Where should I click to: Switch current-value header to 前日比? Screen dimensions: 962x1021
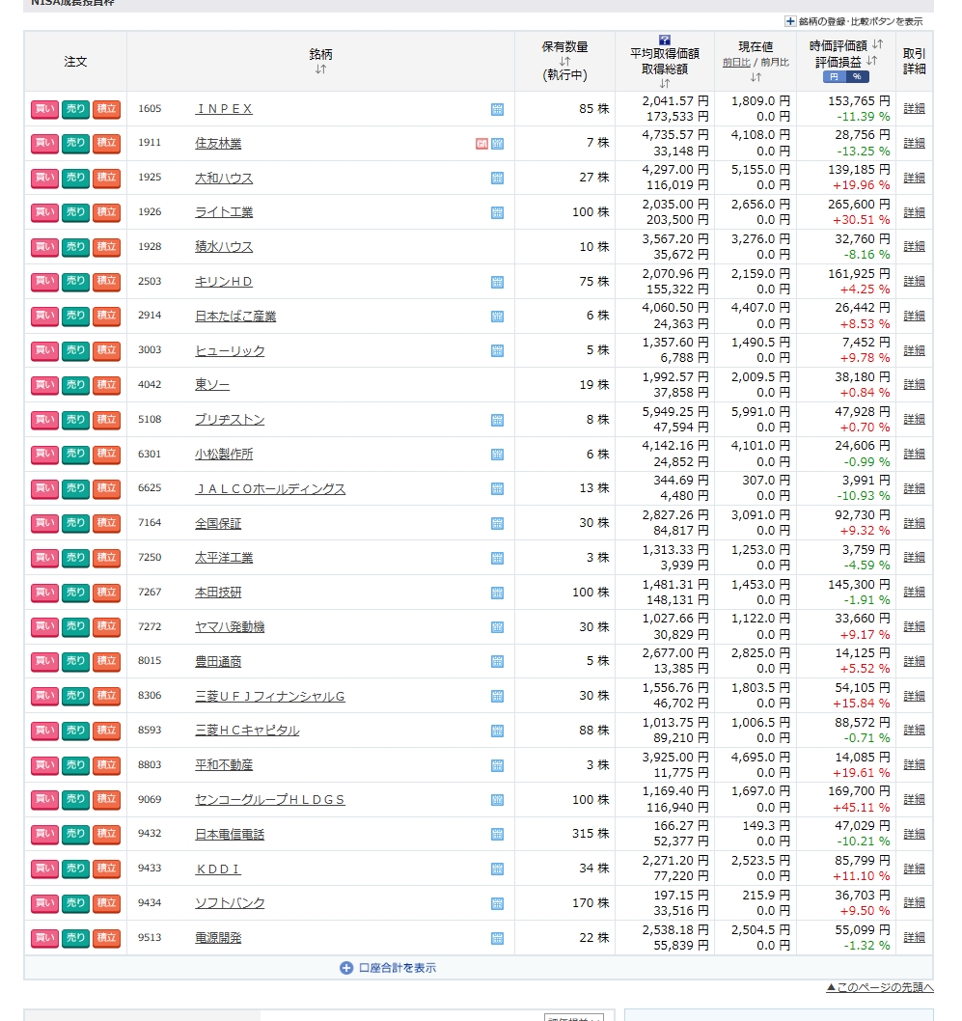736,63
